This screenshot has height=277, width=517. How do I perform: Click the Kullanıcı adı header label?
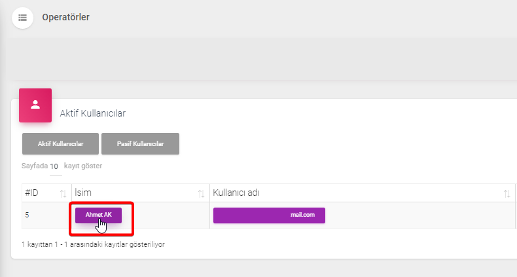(236, 193)
